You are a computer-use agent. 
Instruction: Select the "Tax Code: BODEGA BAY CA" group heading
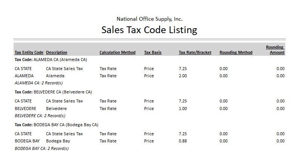tap(56, 125)
